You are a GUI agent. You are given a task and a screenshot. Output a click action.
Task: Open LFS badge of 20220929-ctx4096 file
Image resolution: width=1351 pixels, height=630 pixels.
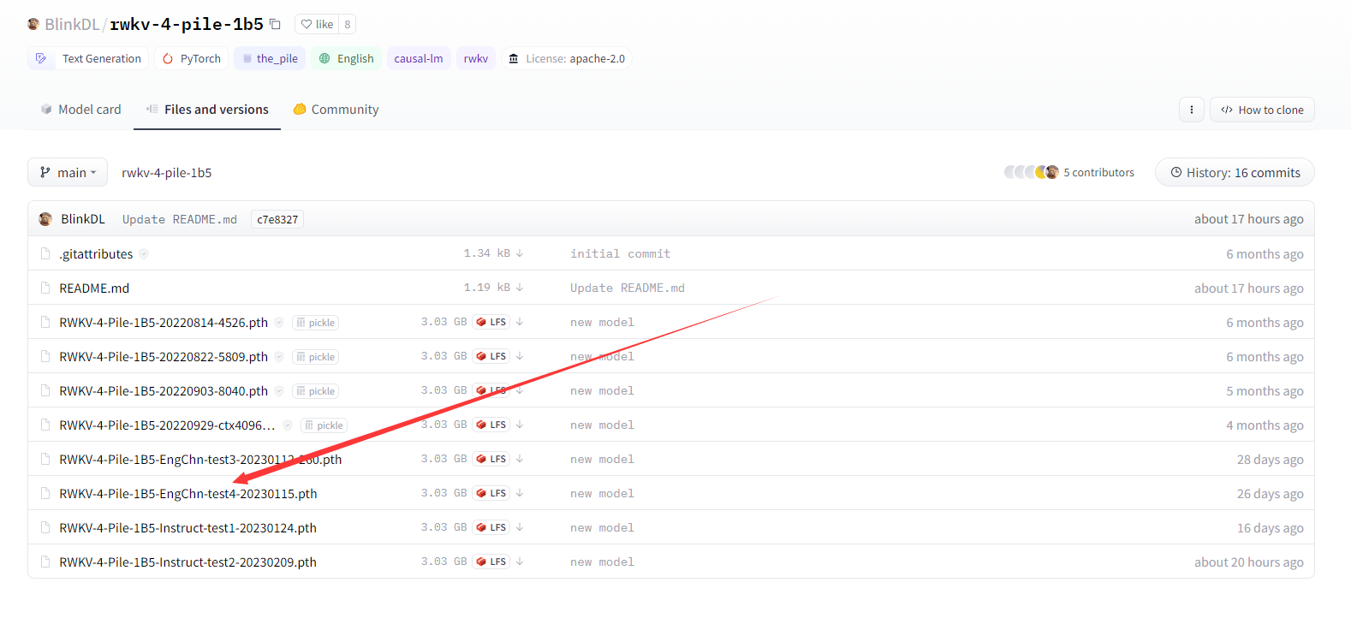tap(491, 425)
